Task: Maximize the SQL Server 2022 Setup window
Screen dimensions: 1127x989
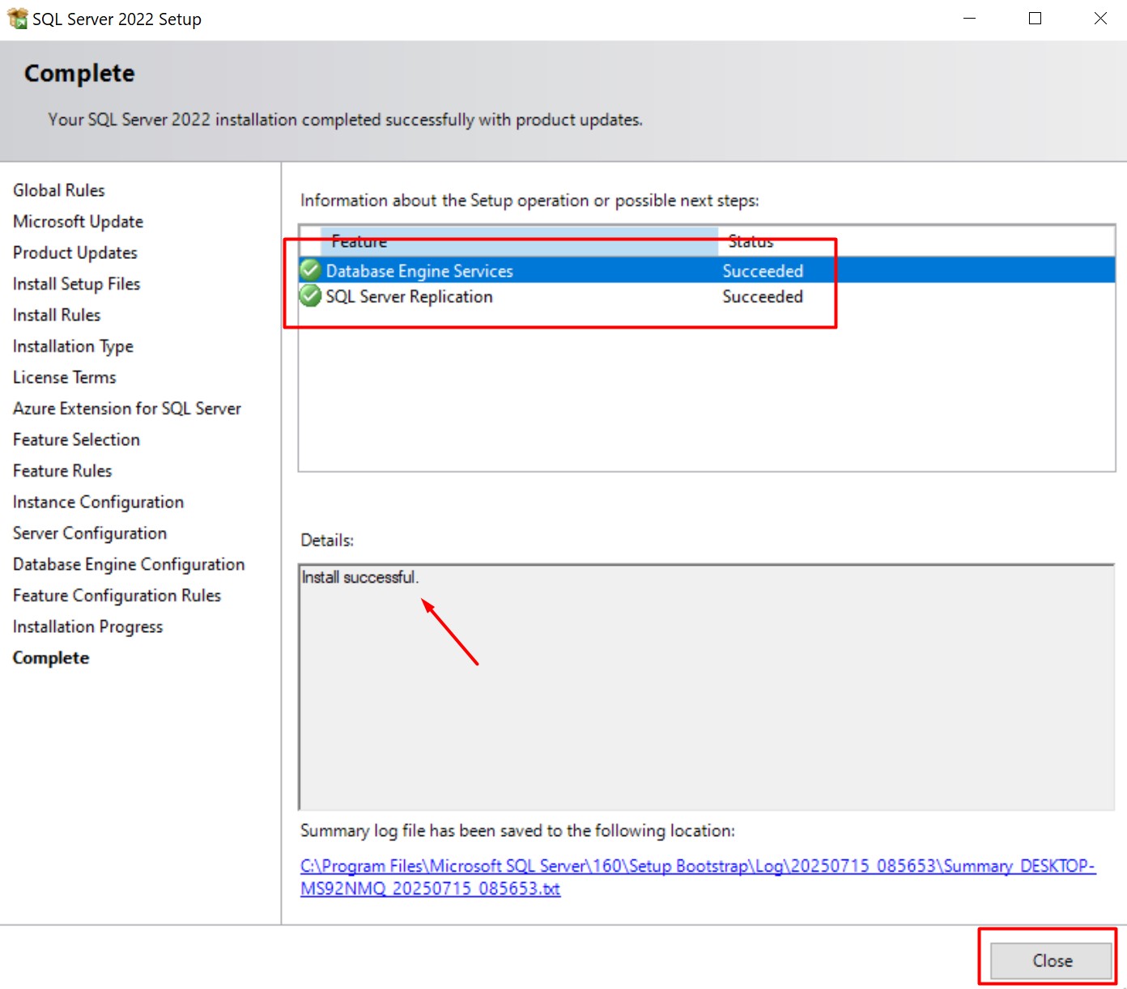Action: (x=1035, y=19)
